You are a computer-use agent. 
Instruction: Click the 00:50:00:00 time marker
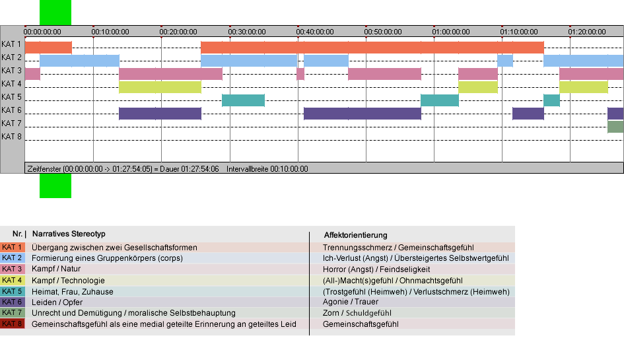pos(383,32)
